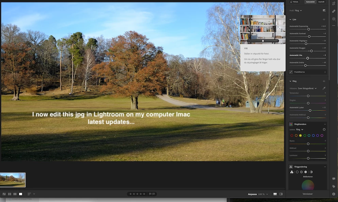The height and width of the screenshot is (202, 338).
Task: Open the Punktkurva tone curve icon
Action: pos(291,72)
